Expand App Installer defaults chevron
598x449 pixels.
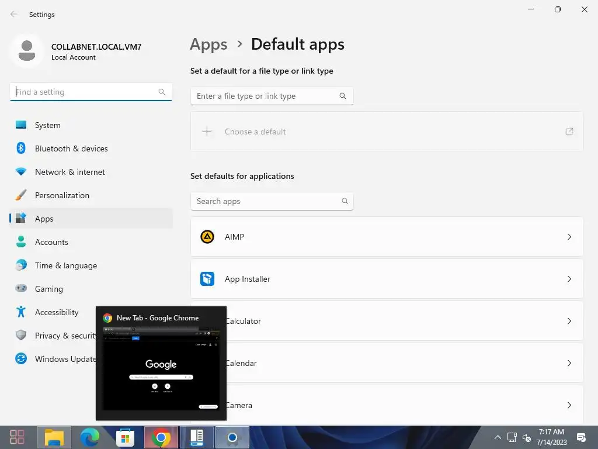click(569, 279)
